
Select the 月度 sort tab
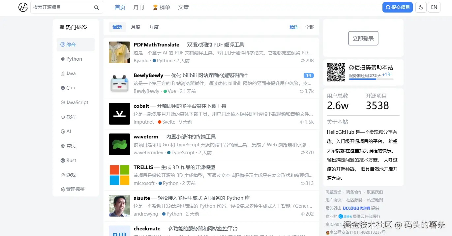136,27
